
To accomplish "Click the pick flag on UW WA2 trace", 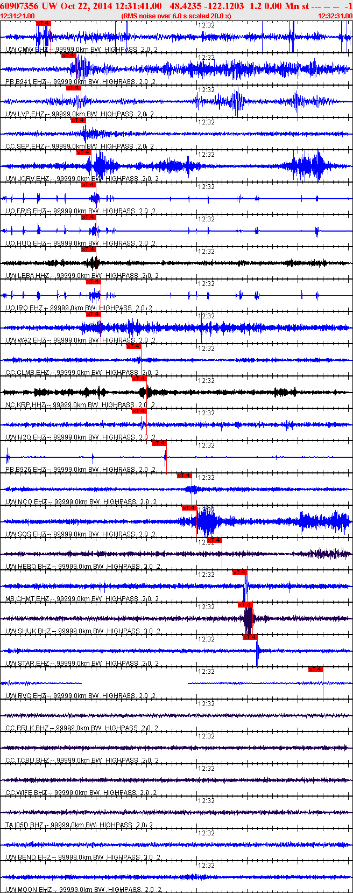I will [93, 314].
